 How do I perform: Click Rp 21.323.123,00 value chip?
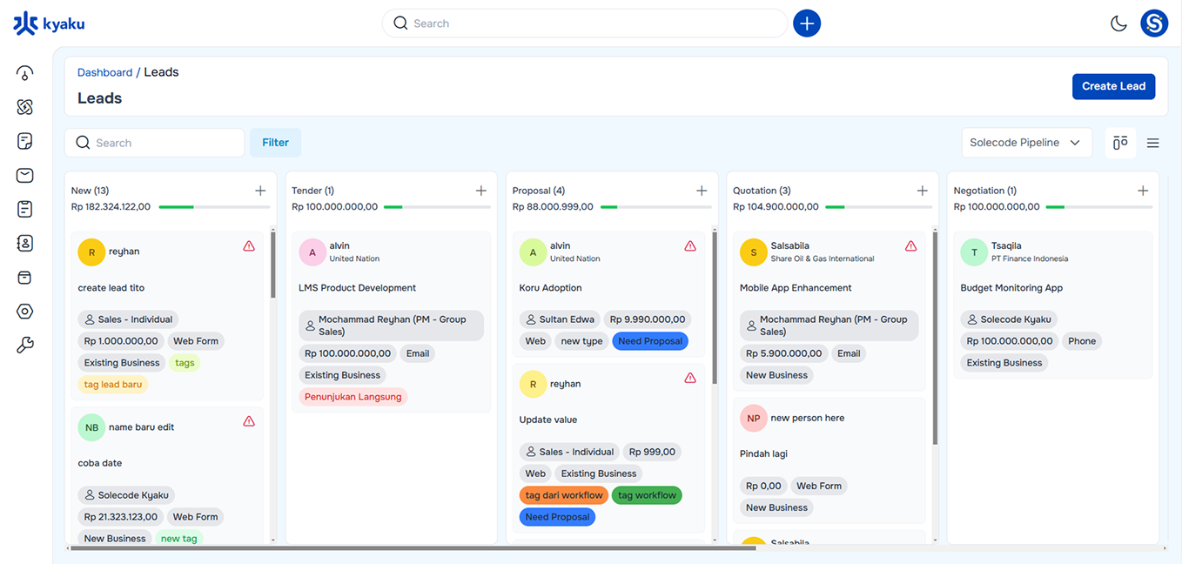click(121, 517)
